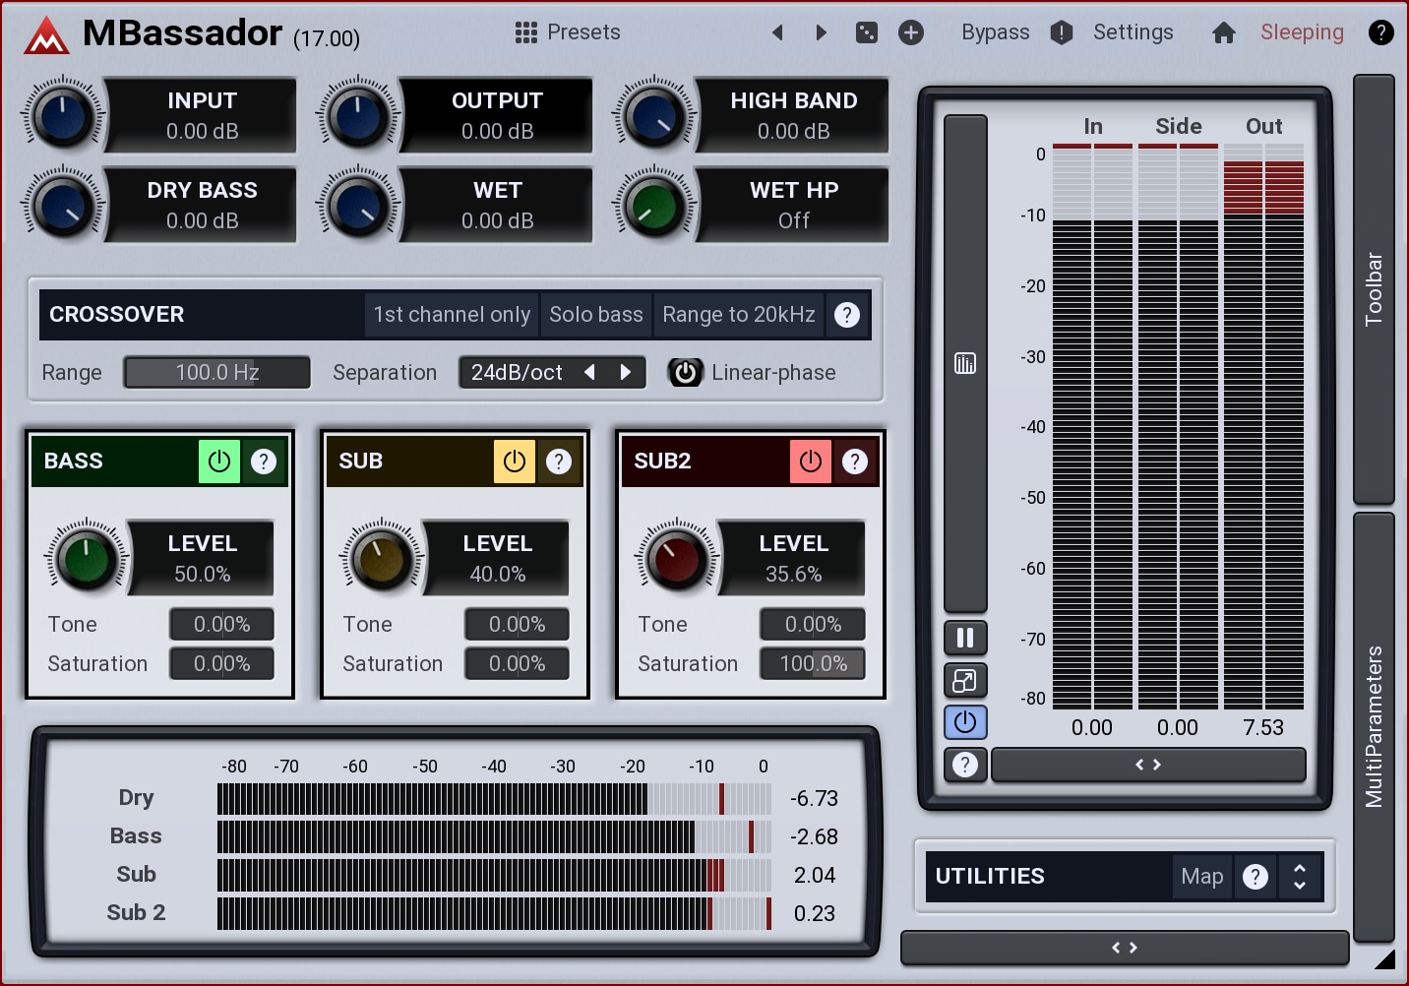The height and width of the screenshot is (986, 1409).
Task: Pause the level meter display
Action: [965, 638]
